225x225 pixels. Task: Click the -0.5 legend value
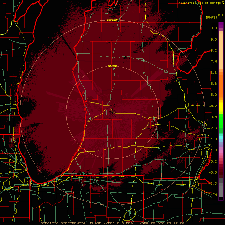[x=213, y=172]
